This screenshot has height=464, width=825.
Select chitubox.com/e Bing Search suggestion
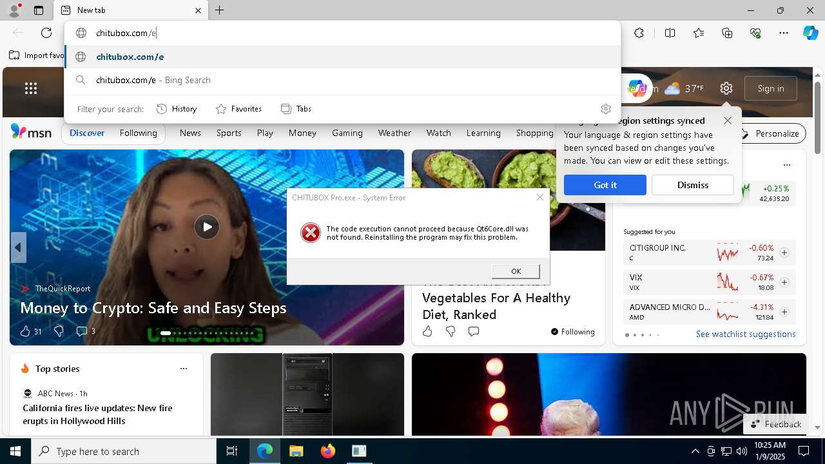point(343,80)
